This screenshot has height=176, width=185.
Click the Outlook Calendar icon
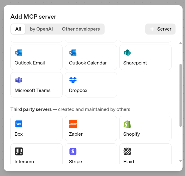point(73,53)
